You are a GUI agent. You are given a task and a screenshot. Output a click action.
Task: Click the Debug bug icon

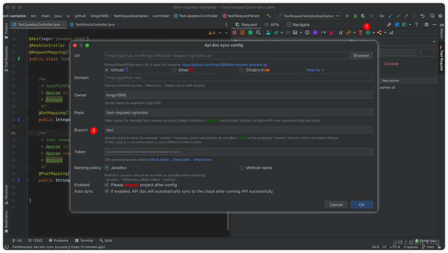pyautogui.click(x=355, y=16)
